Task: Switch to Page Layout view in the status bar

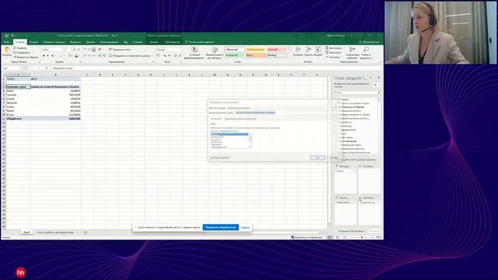Action: 337,237
